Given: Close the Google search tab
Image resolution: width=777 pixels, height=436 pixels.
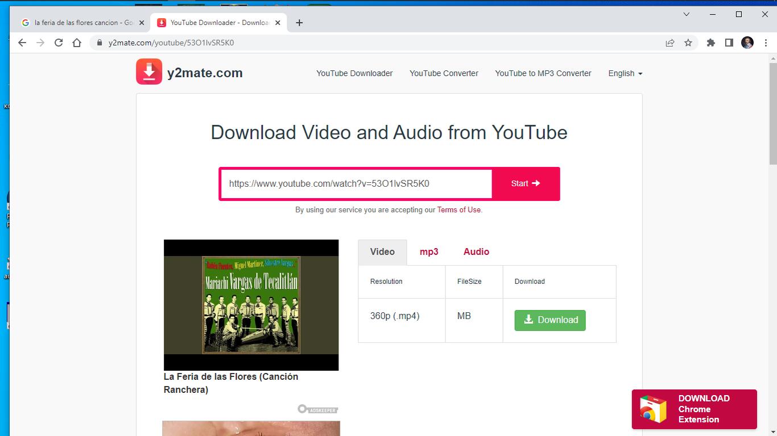Looking at the screenshot, I should 142,23.
